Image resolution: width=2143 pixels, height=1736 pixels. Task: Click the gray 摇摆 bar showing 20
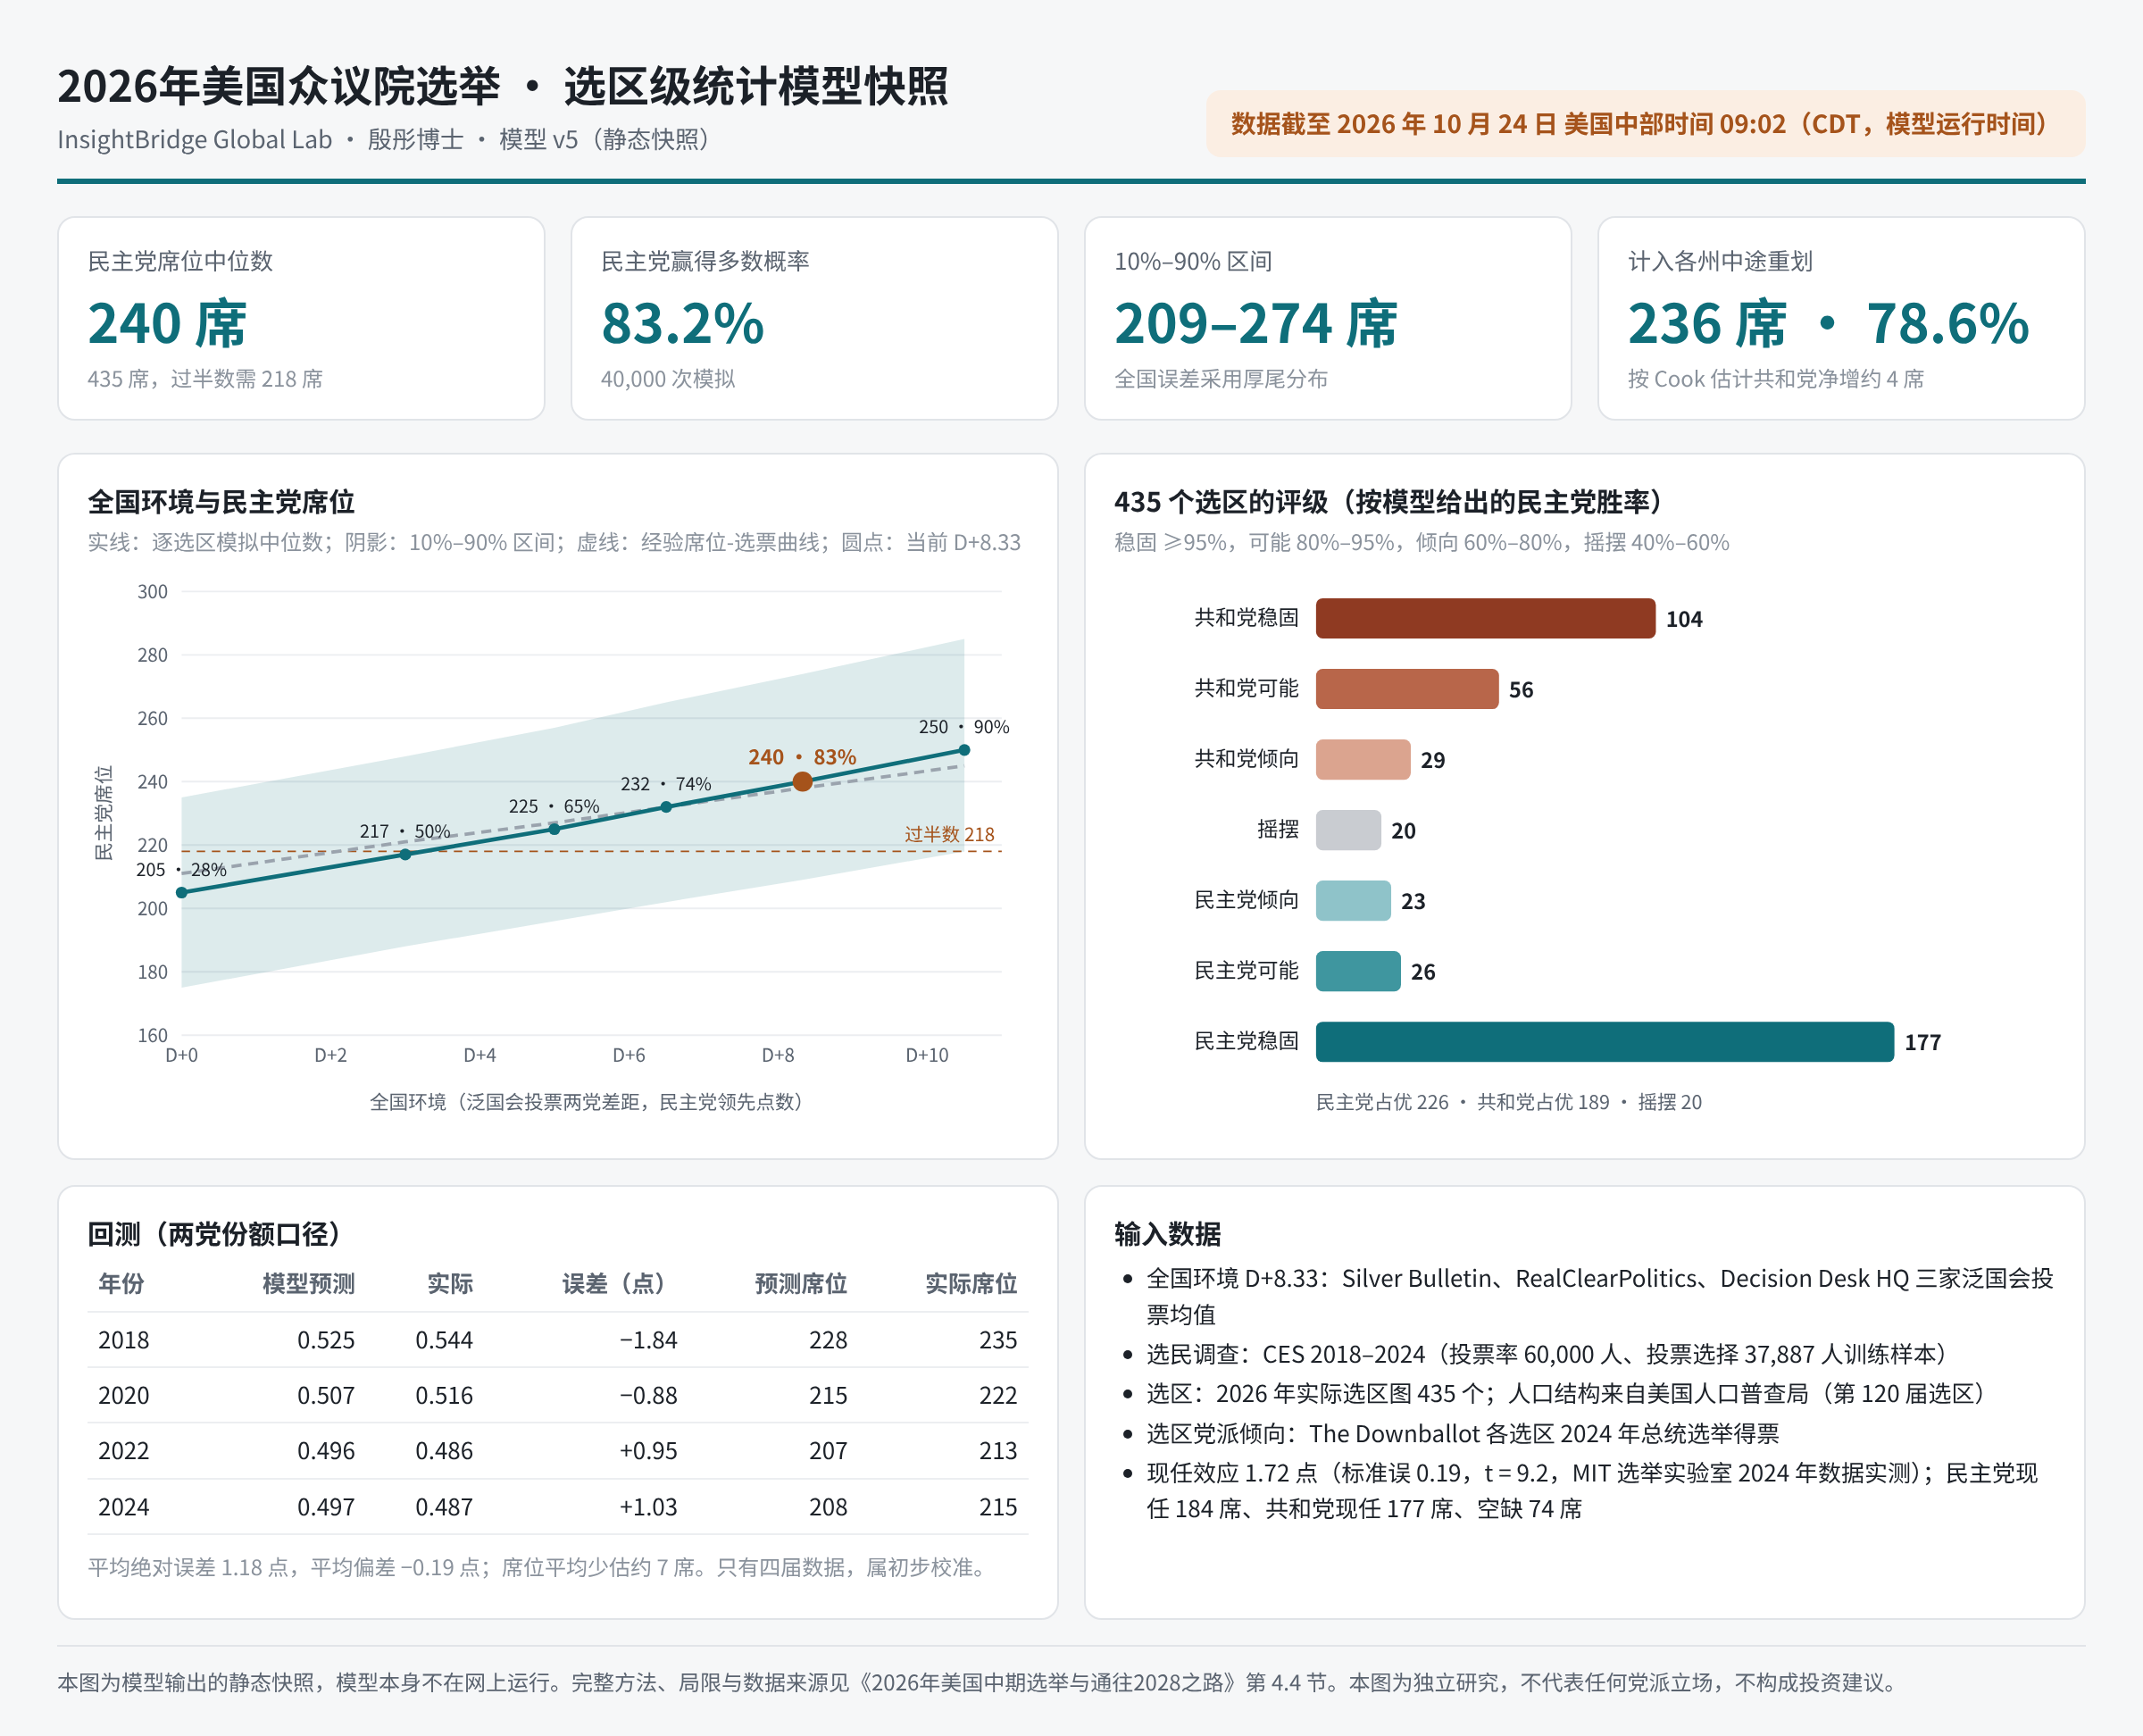pos(1348,830)
